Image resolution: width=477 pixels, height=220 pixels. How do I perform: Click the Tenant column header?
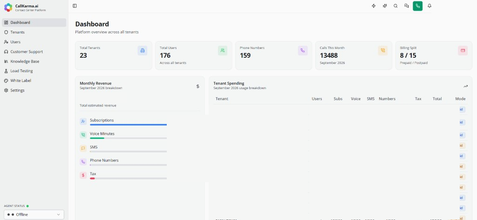coord(222,99)
